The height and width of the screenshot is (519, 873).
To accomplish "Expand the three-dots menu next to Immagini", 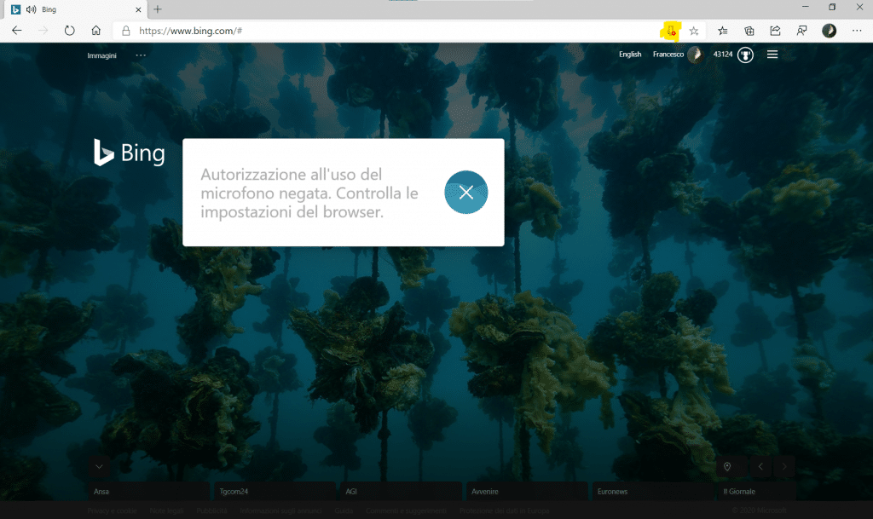I will [141, 55].
